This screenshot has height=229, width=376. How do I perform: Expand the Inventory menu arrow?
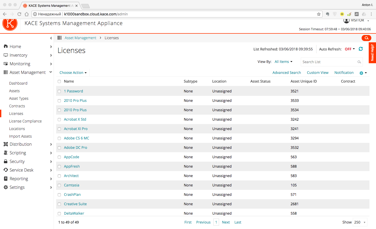(x=51, y=55)
